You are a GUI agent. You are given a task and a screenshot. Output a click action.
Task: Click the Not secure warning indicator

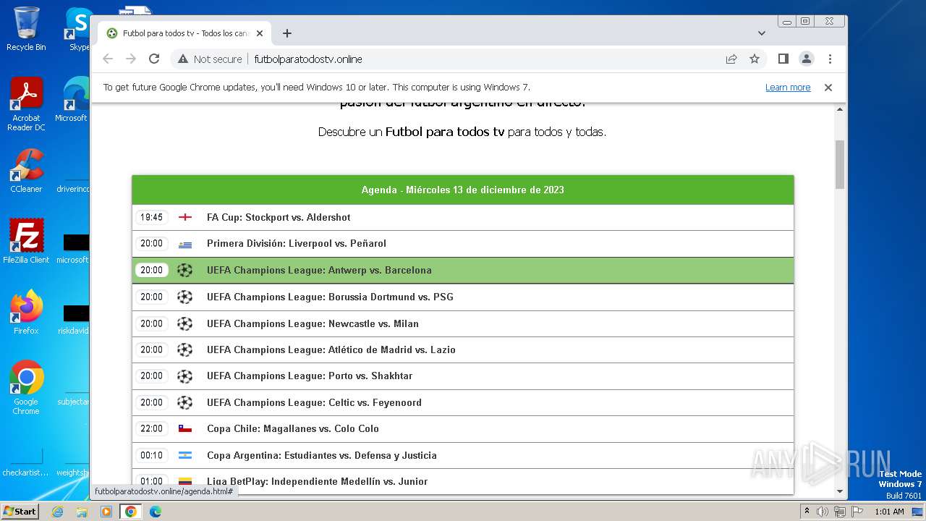pos(210,59)
